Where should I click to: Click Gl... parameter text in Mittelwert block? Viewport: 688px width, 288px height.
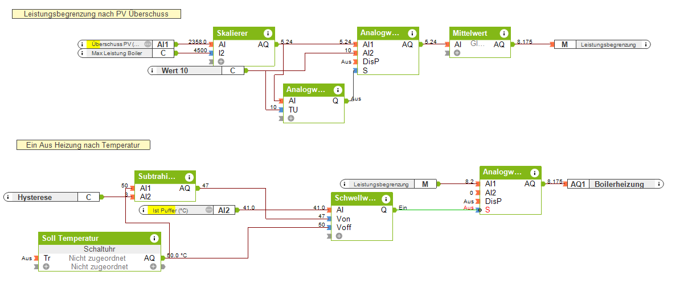(x=477, y=44)
